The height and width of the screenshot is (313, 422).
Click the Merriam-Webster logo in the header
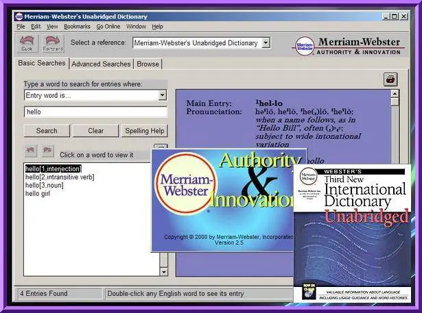348,46
